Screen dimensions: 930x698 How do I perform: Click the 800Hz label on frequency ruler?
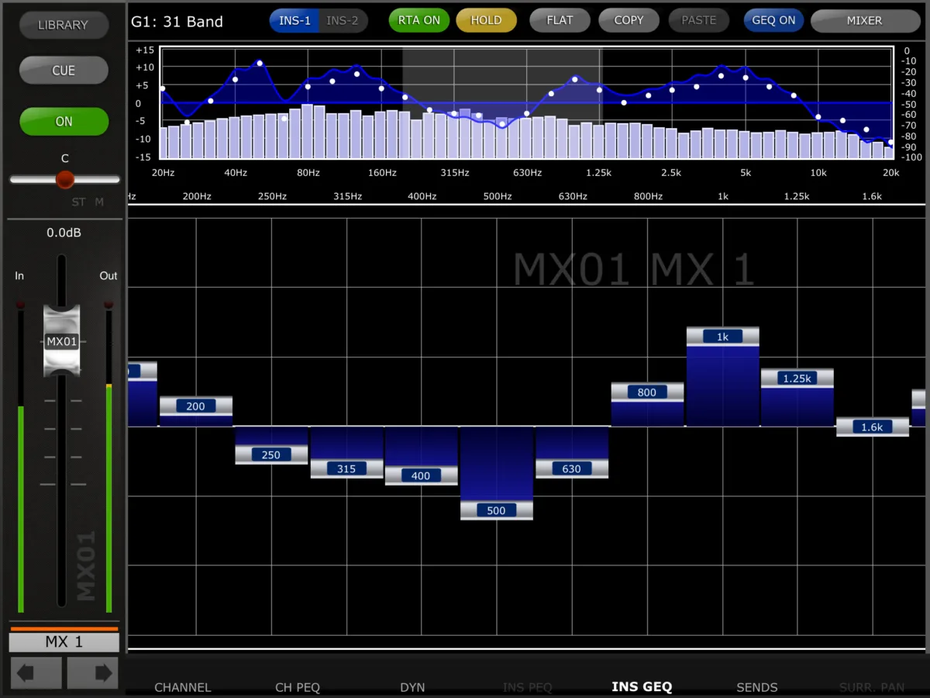click(648, 196)
